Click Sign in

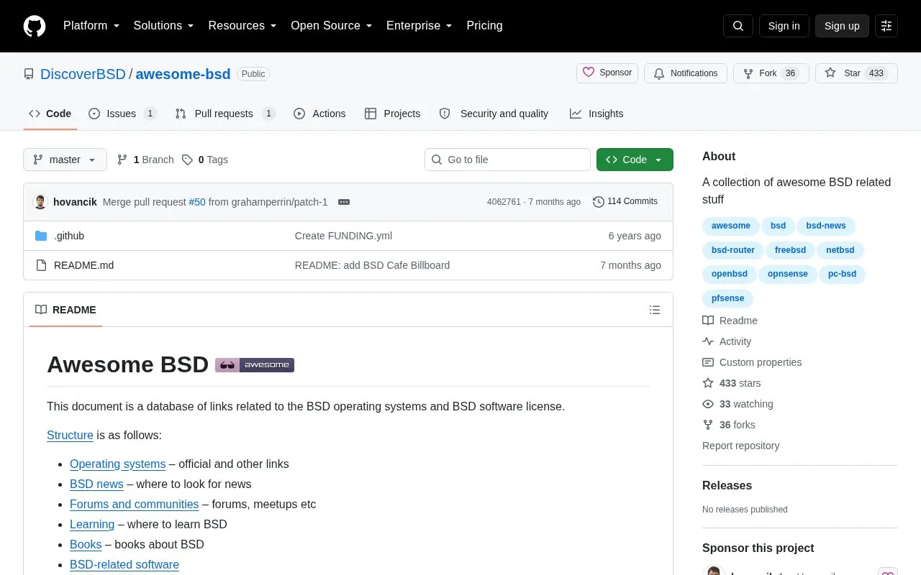(784, 26)
